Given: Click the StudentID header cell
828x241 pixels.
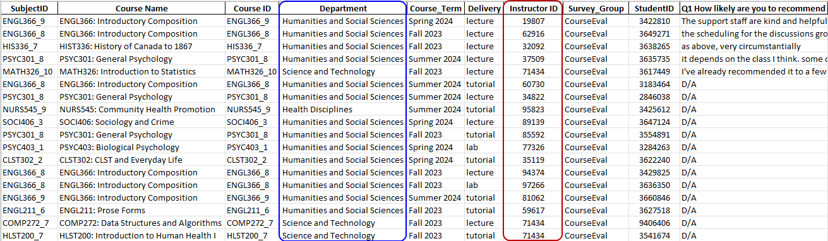Looking at the screenshot, I should point(654,8).
